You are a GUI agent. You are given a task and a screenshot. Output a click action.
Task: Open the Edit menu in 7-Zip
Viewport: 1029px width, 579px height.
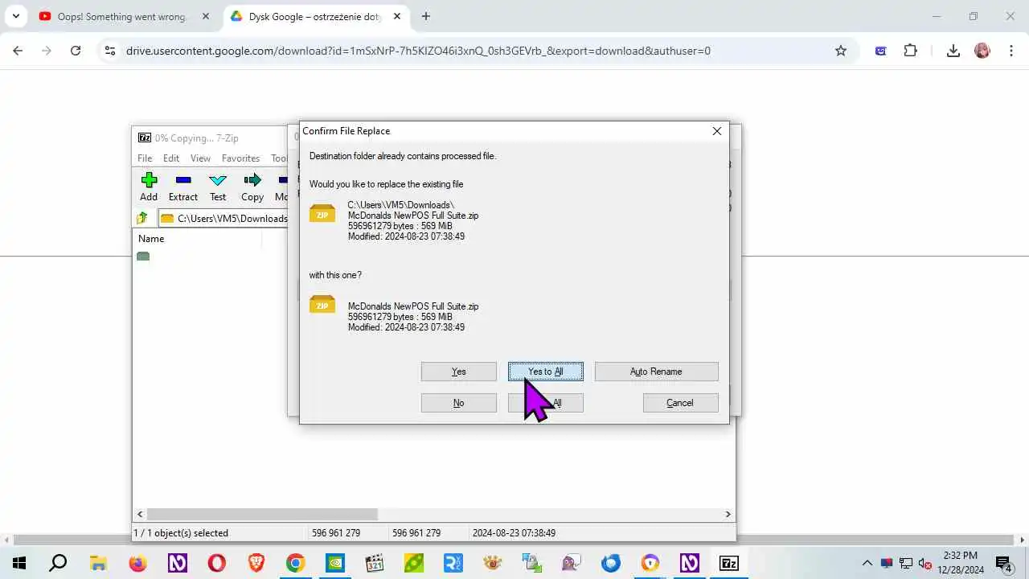(x=171, y=158)
